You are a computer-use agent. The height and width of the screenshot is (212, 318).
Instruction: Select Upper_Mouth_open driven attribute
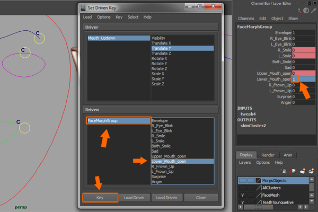182,156
